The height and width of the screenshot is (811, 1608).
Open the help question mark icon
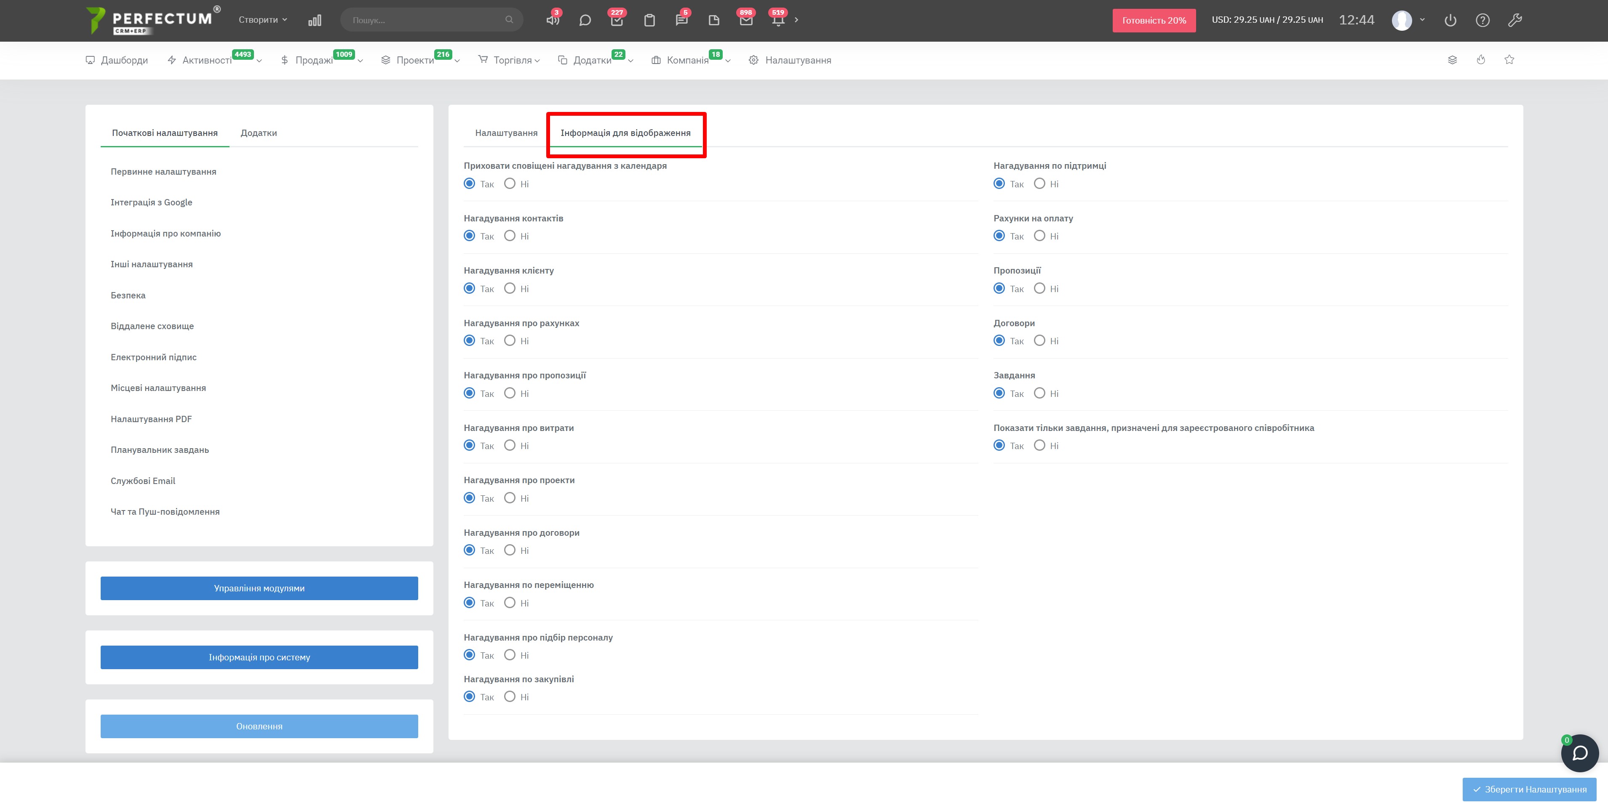pos(1482,20)
